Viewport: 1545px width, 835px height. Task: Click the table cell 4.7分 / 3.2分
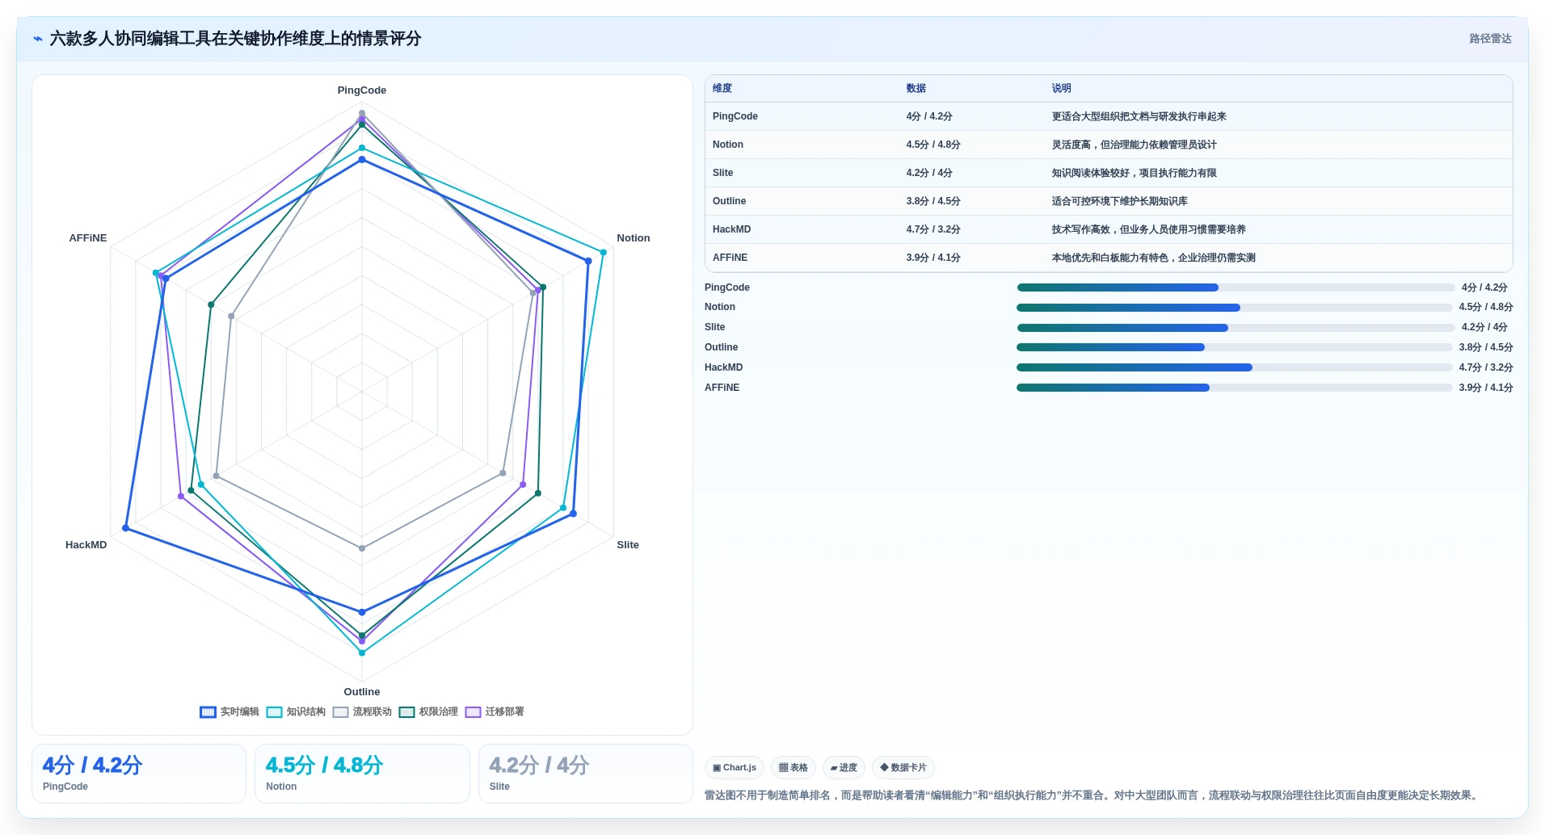click(933, 229)
